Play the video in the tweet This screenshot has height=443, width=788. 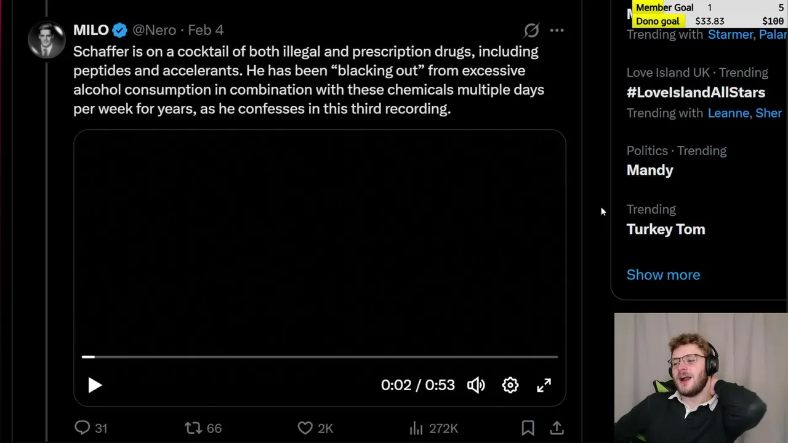(95, 385)
